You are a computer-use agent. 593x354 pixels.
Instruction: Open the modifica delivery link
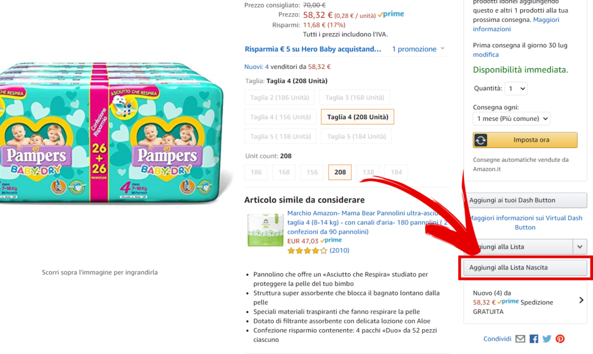coord(485,54)
